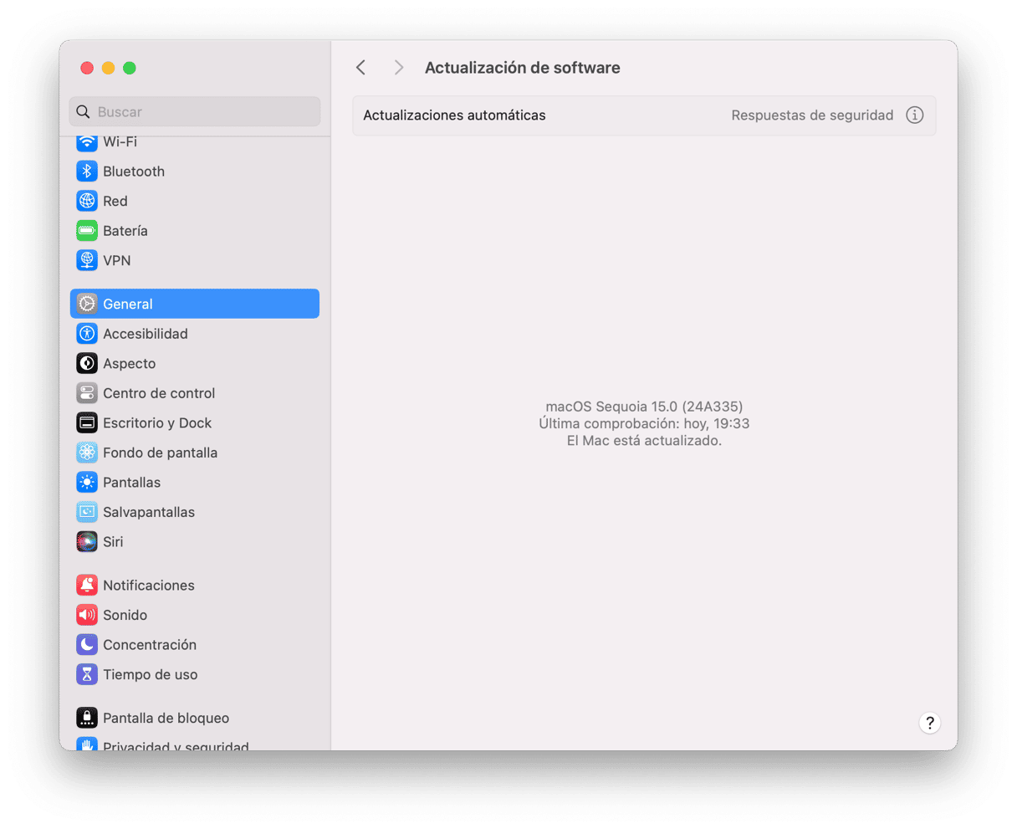
Task: Open the Batería settings icon
Action: [x=87, y=231]
